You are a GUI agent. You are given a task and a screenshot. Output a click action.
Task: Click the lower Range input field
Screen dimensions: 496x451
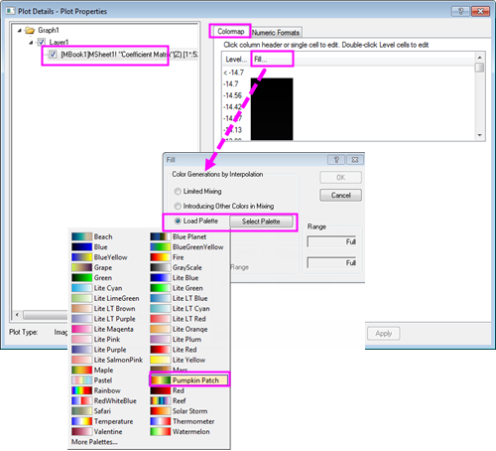[x=332, y=263]
